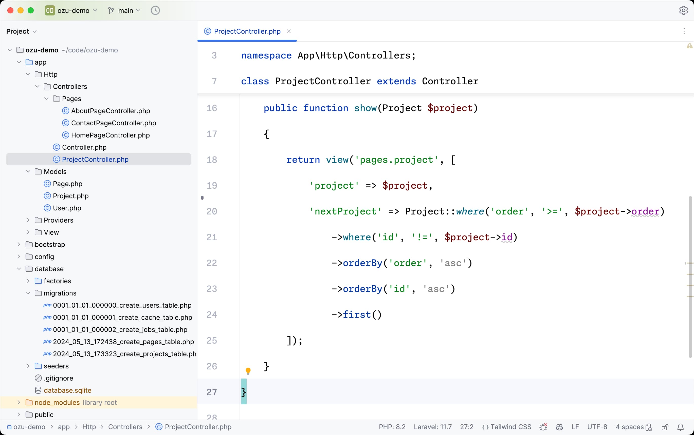The width and height of the screenshot is (694, 435).
Task: Toggle read-only lock on file
Action: click(x=665, y=427)
